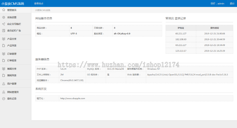
Task: Click the IP地址 column header
Action: 181,28
